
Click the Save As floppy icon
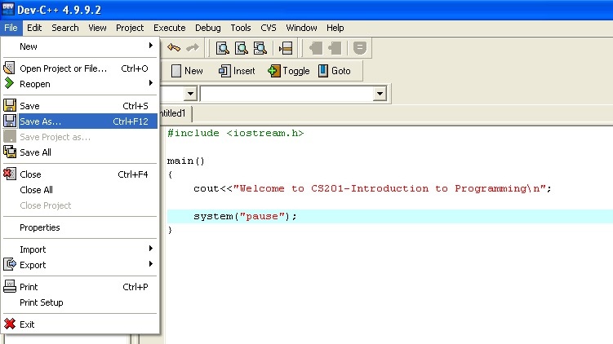click(10, 121)
